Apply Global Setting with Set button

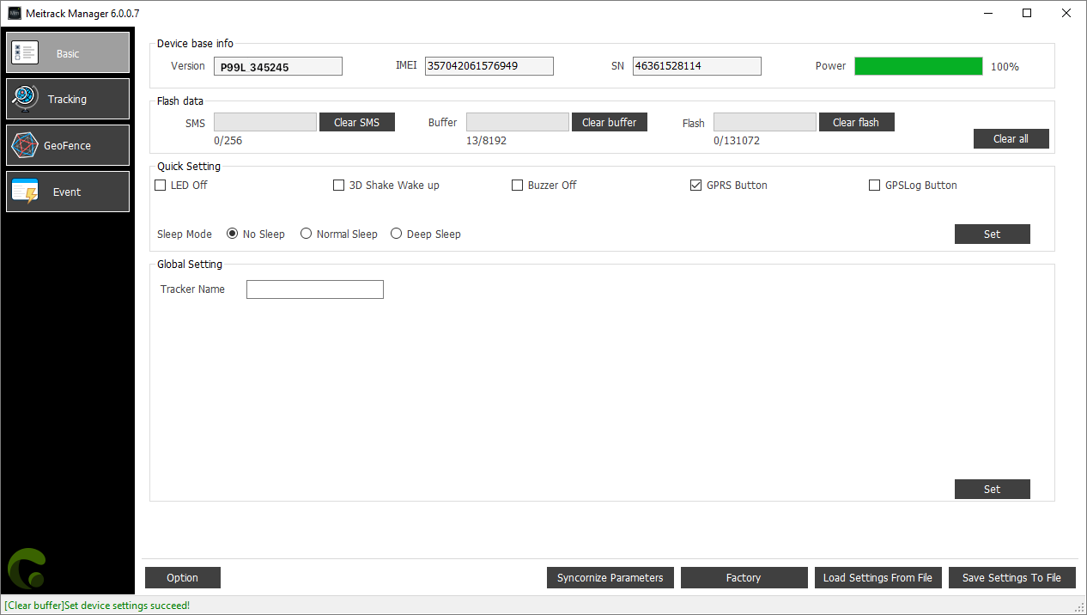[x=992, y=489]
